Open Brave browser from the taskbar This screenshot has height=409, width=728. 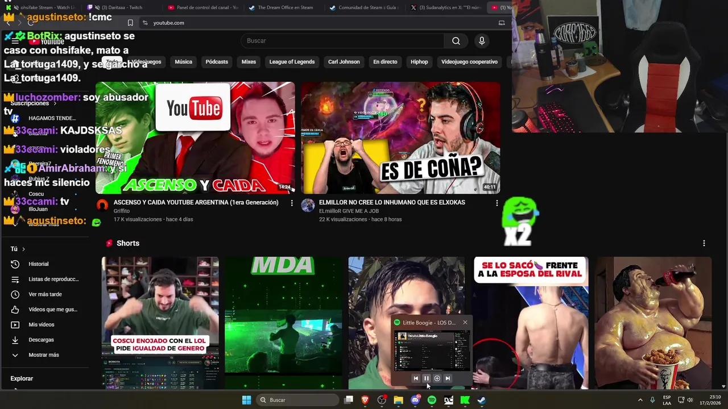[x=365, y=400]
